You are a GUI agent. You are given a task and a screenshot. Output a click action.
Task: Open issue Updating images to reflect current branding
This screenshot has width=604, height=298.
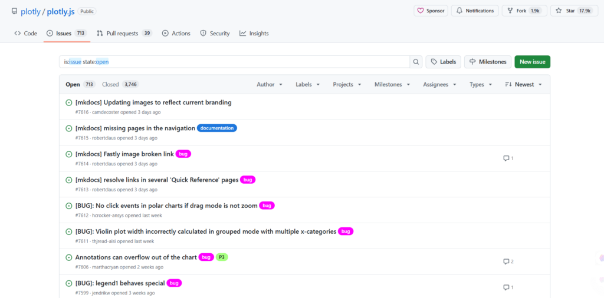pos(153,102)
